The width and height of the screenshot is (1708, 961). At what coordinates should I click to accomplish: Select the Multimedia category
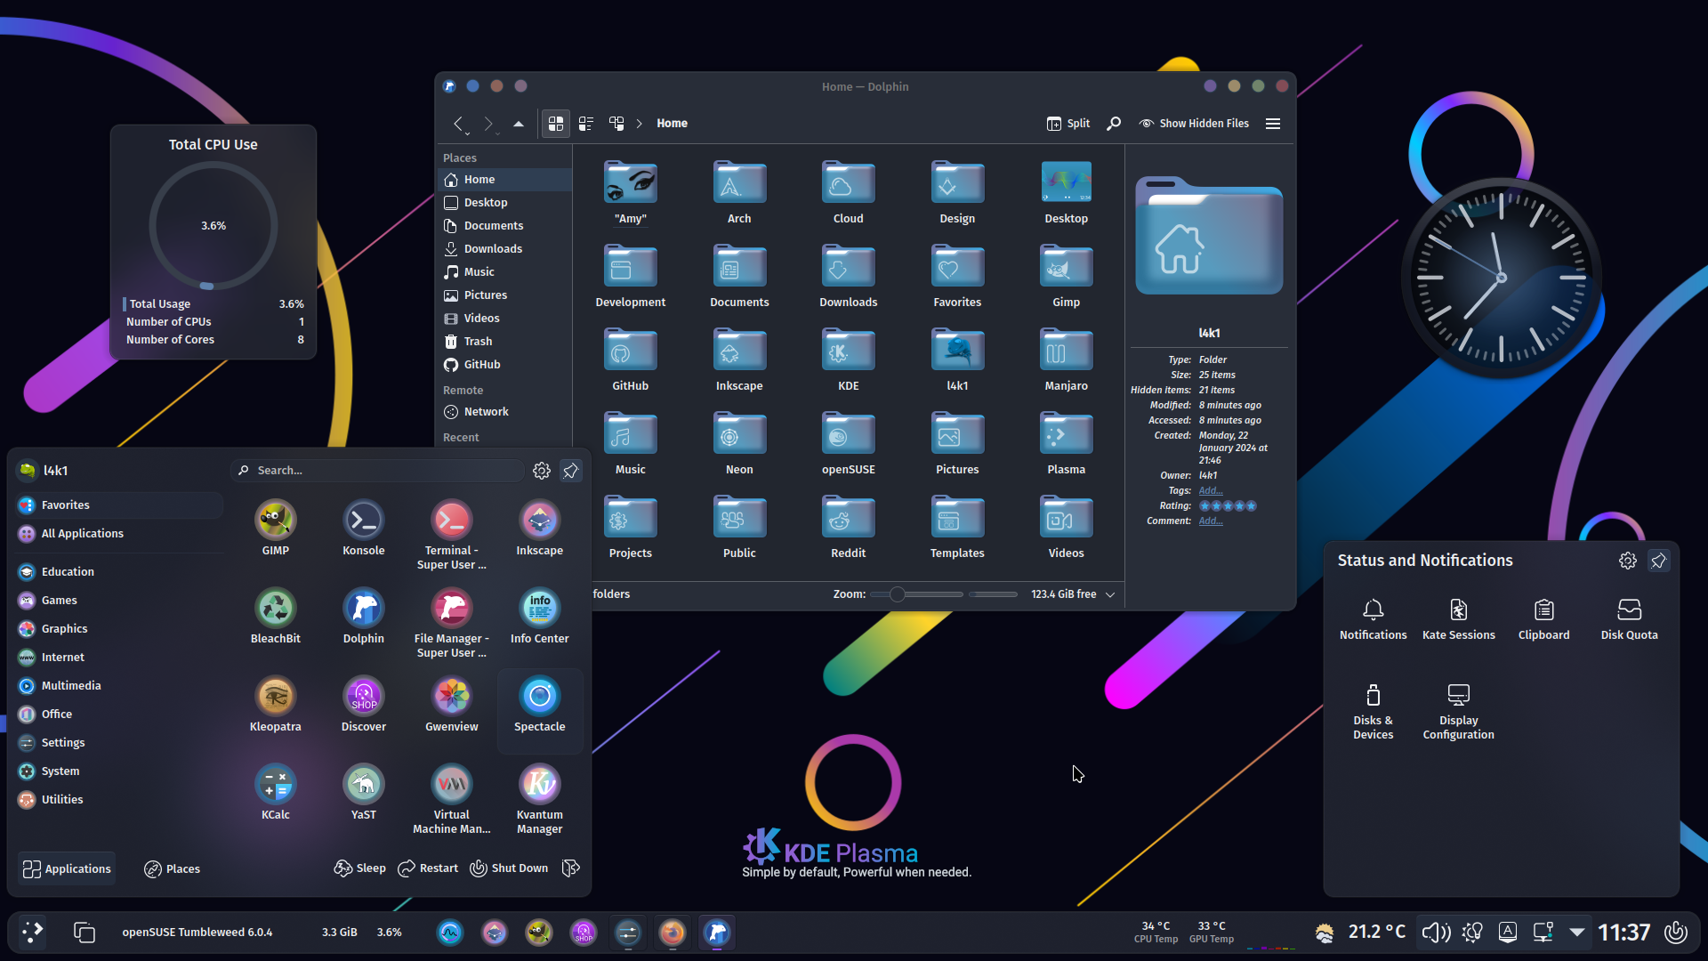click(119, 685)
